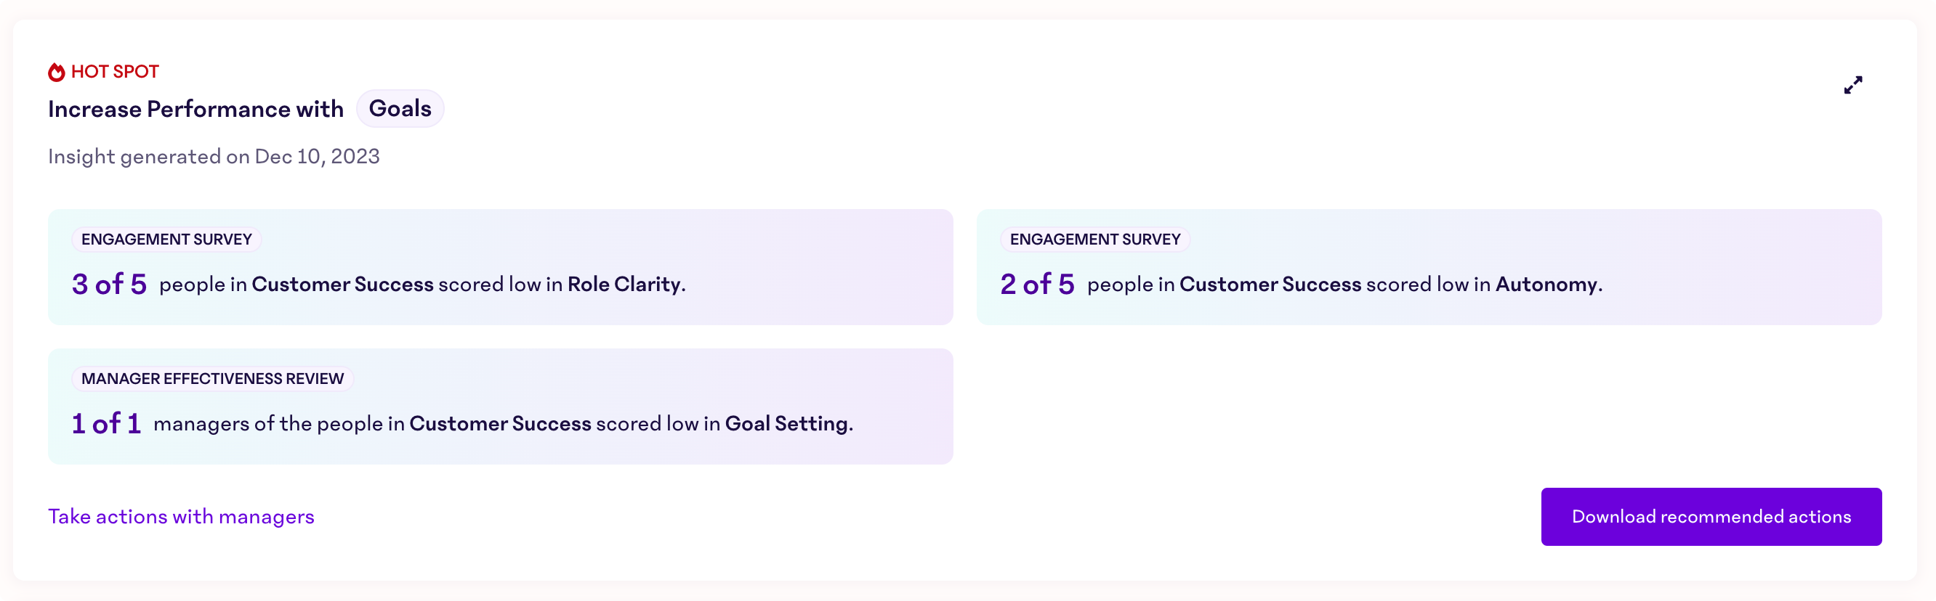Click the Engagement Survey badge on Role Clarity card
1936x601 pixels.
(x=166, y=239)
